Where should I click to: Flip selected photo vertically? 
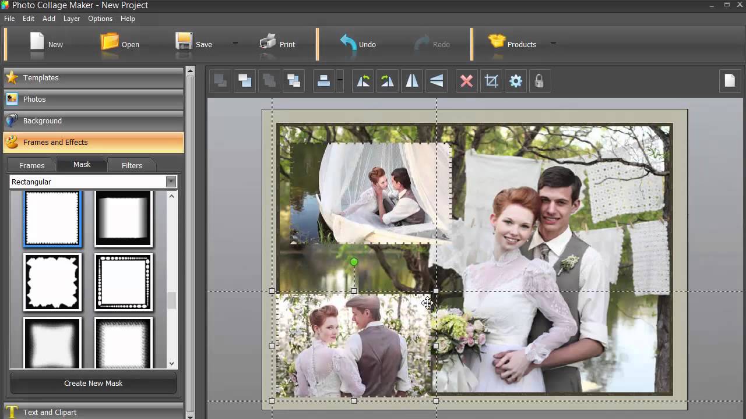pyautogui.click(x=437, y=81)
